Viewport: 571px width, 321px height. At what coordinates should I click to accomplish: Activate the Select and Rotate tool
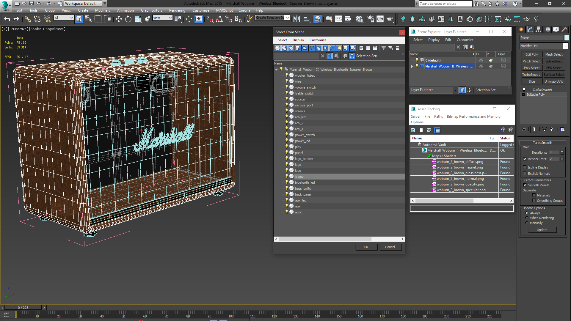tap(128, 19)
